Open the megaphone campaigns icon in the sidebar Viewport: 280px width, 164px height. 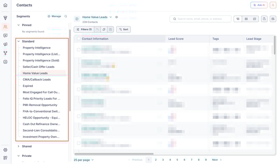[x=5, y=44]
